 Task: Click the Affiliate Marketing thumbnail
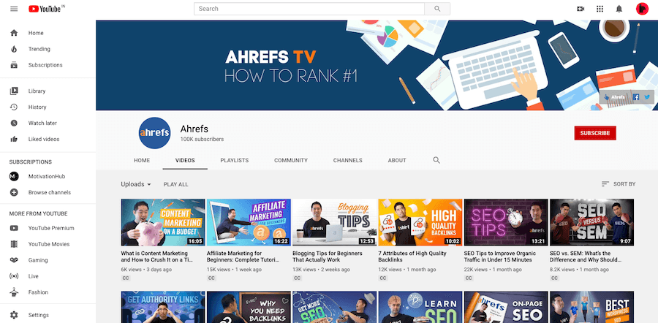pyautogui.click(x=249, y=222)
